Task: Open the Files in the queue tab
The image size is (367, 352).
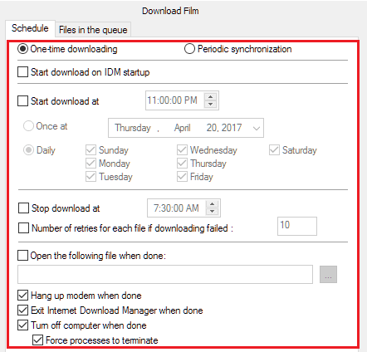Action: (x=93, y=30)
